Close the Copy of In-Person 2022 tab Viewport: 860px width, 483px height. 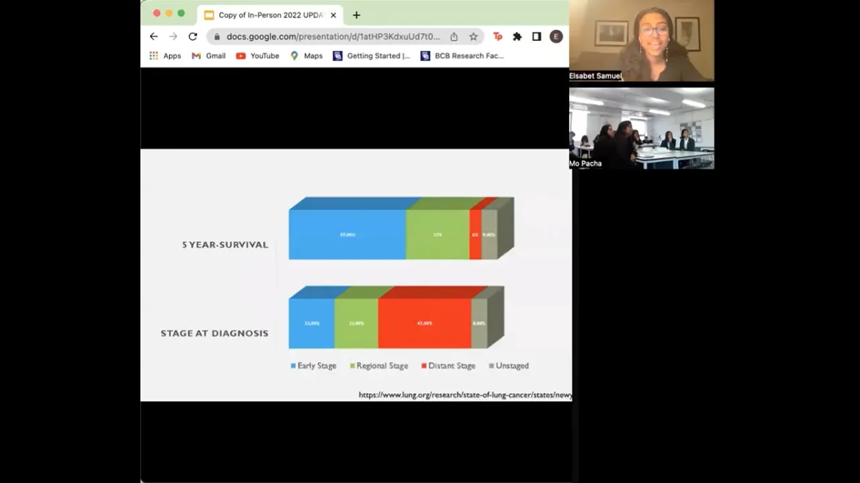click(x=333, y=15)
